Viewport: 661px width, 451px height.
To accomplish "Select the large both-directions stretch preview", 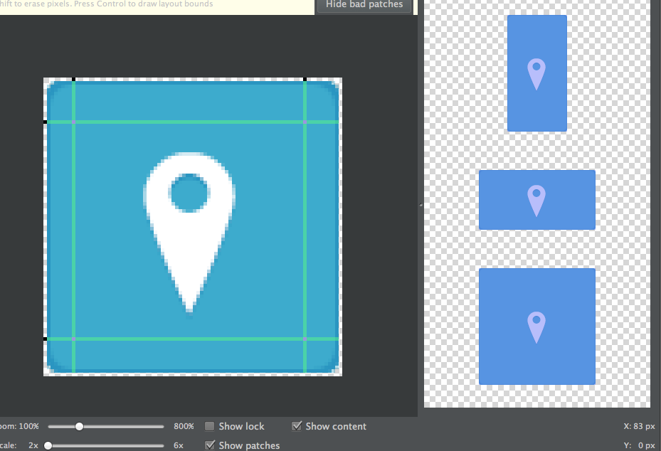I will (537, 327).
